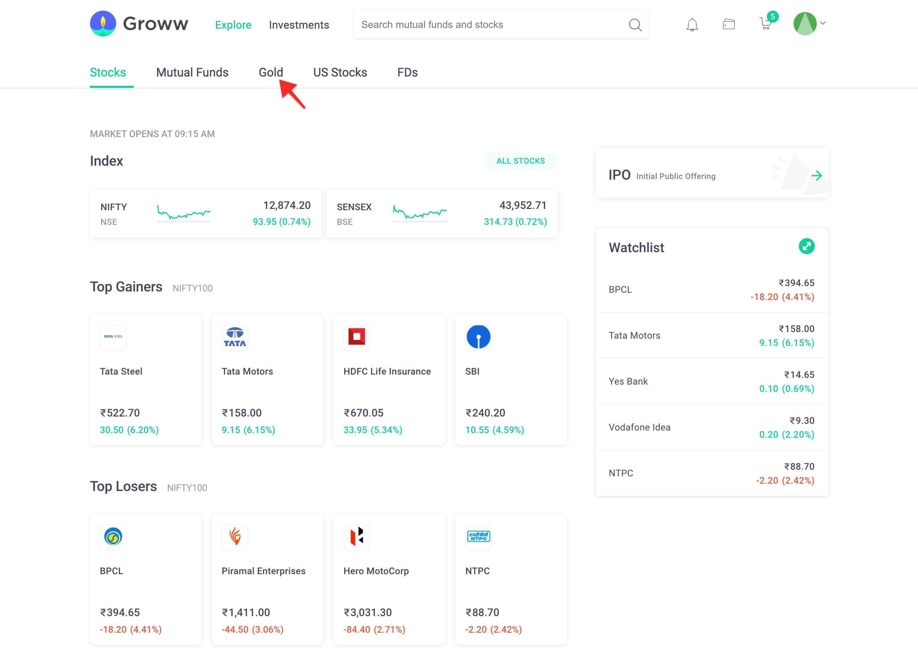This screenshot has width=918, height=656.
Task: Open the wallet icon
Action: [x=728, y=24]
